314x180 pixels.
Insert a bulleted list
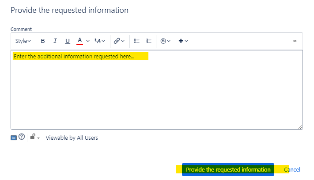click(137, 41)
